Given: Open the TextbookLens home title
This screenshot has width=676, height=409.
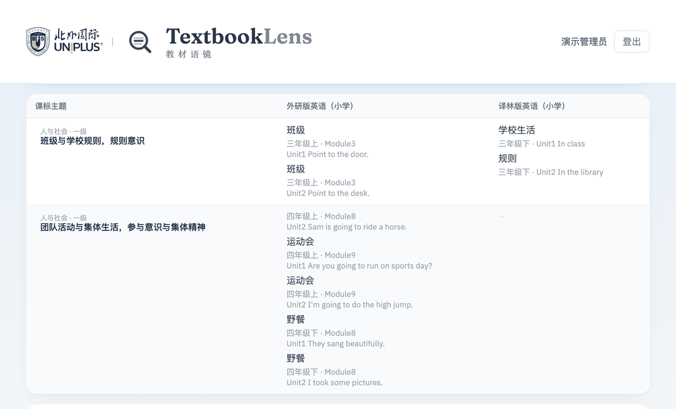Looking at the screenshot, I should click(x=239, y=37).
